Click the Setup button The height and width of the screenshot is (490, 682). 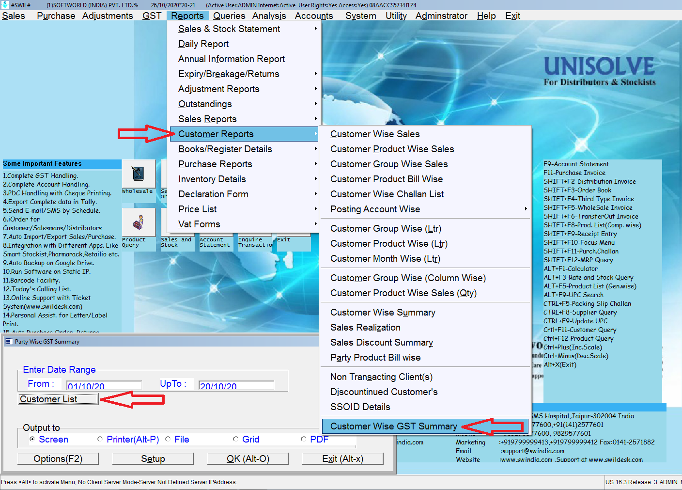pos(153,458)
